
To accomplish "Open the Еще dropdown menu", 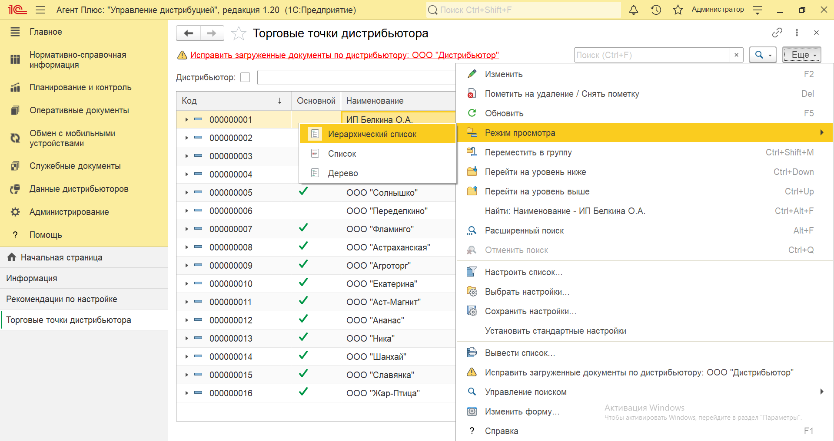I will pos(802,55).
